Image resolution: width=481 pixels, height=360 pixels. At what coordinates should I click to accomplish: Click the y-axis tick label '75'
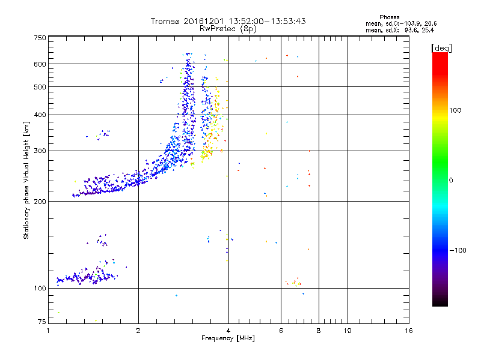[x=42, y=322]
